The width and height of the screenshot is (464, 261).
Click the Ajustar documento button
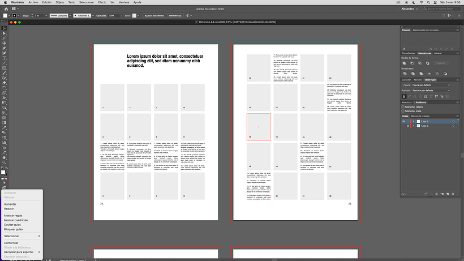[x=154, y=16]
